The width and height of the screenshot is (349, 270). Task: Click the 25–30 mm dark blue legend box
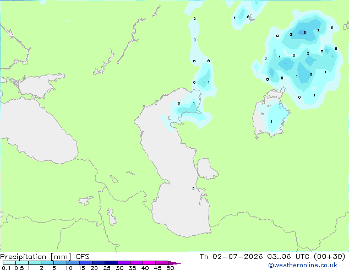tap(111, 263)
